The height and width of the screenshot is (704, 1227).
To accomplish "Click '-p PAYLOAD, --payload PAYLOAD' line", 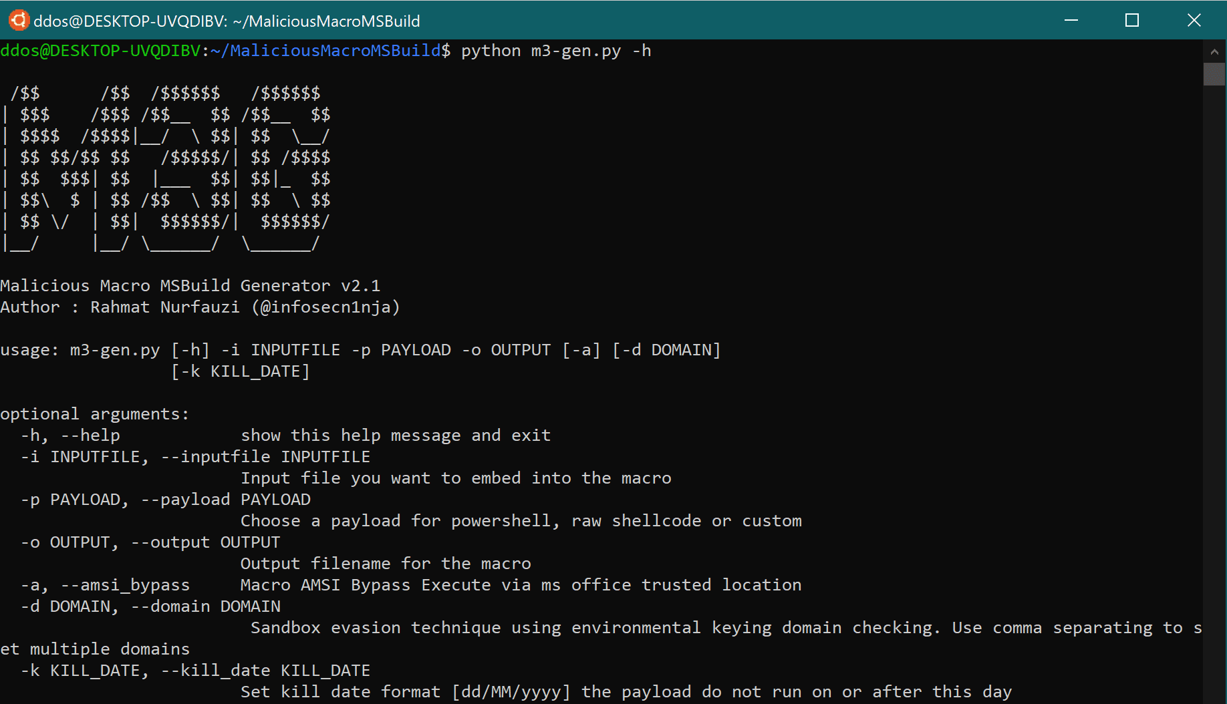I will [166, 500].
